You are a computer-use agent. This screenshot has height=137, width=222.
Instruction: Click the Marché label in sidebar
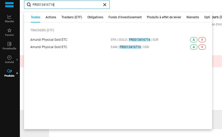[9, 21]
